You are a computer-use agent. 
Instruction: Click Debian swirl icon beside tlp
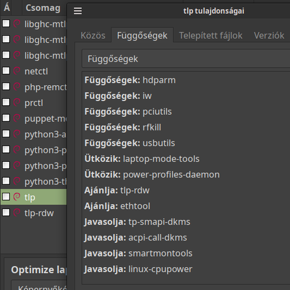17,197
